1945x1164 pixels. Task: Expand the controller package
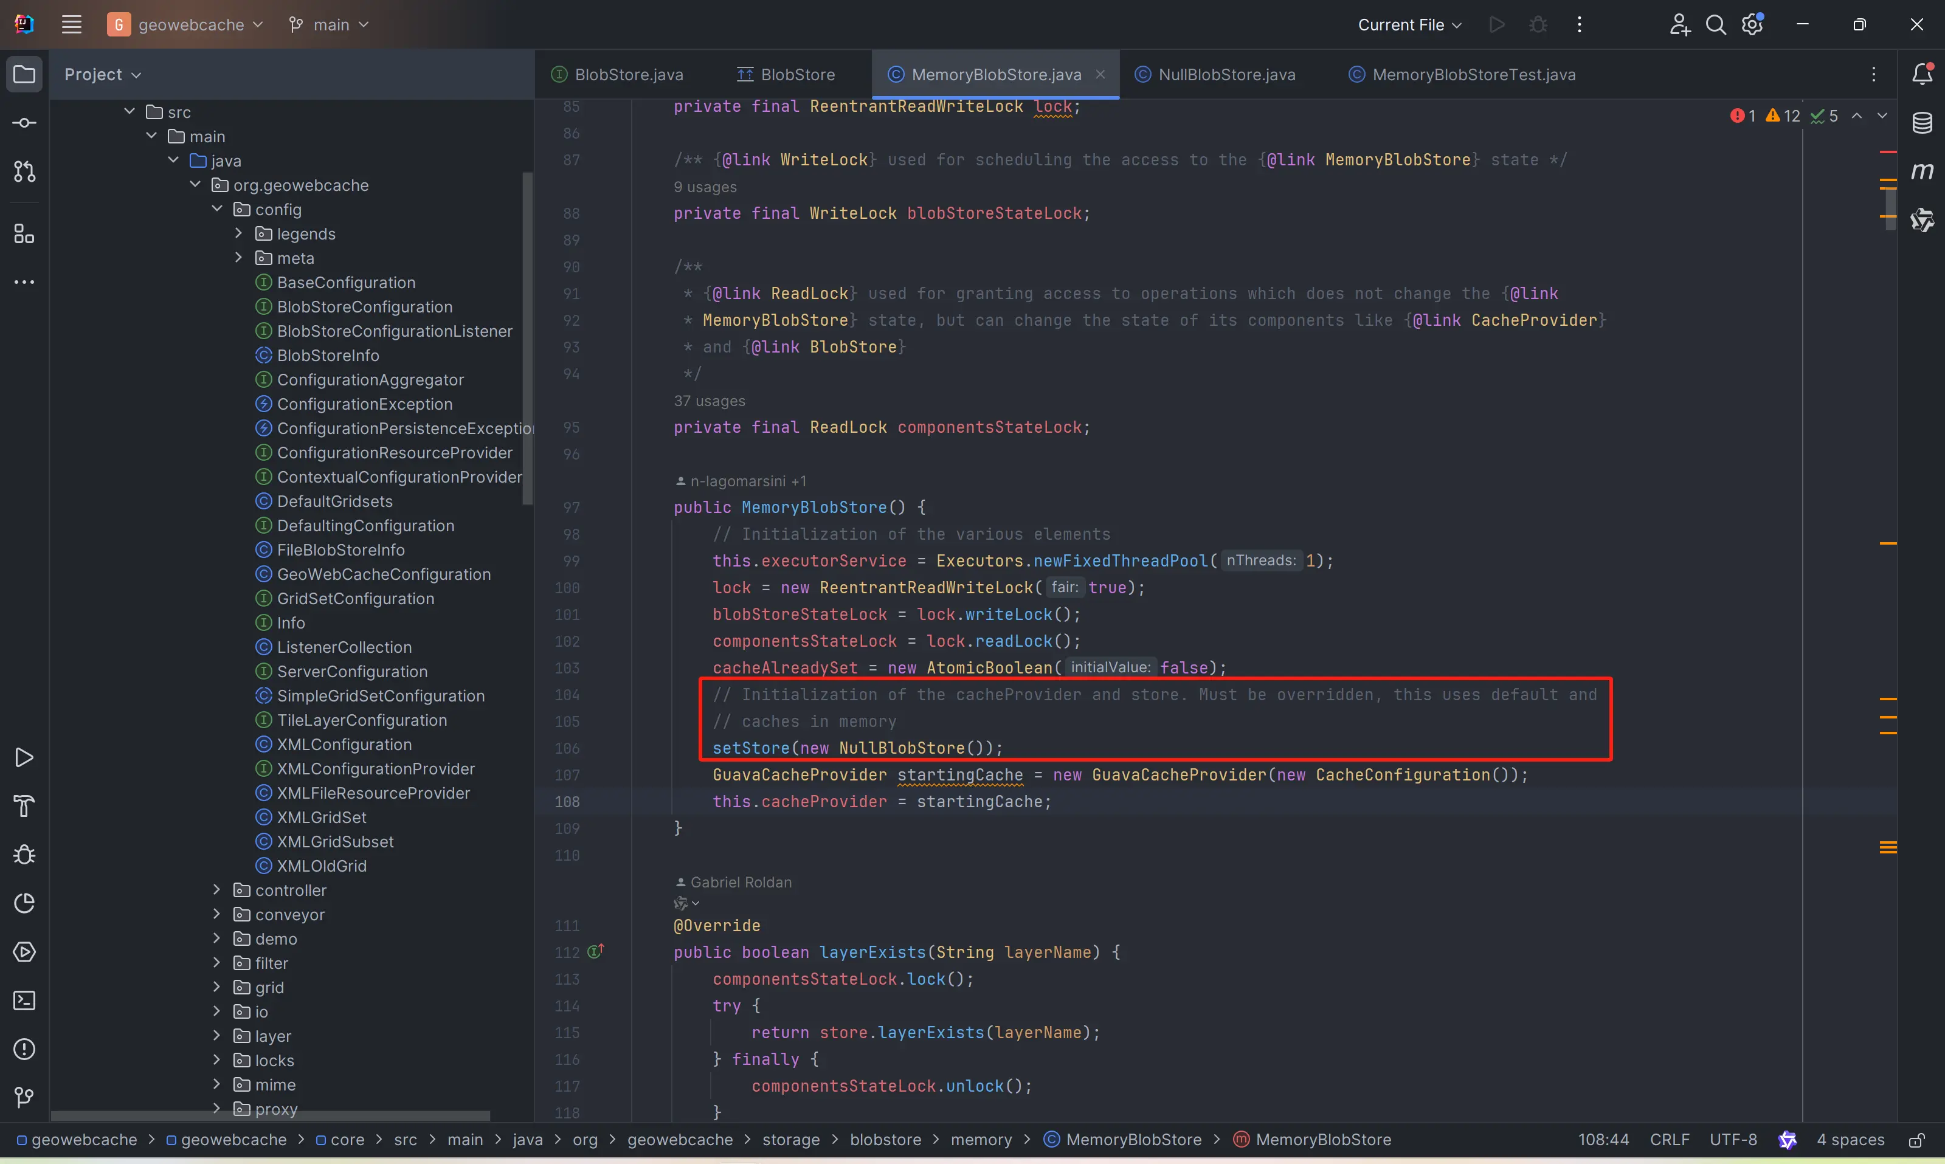tap(216, 890)
